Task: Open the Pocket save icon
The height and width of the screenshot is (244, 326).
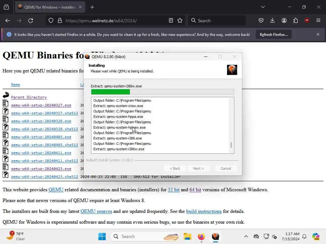Action: point(261,21)
